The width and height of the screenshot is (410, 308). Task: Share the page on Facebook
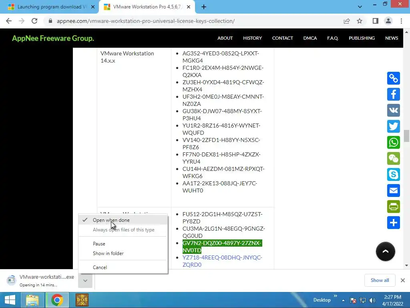(394, 94)
